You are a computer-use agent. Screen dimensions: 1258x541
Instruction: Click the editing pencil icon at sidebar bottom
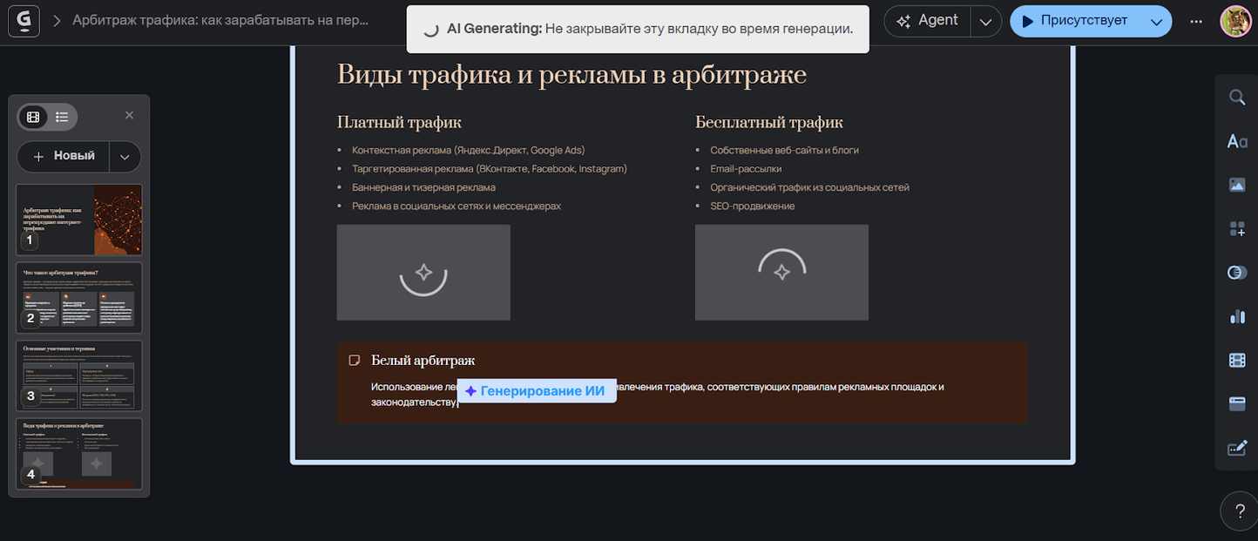click(x=1237, y=448)
